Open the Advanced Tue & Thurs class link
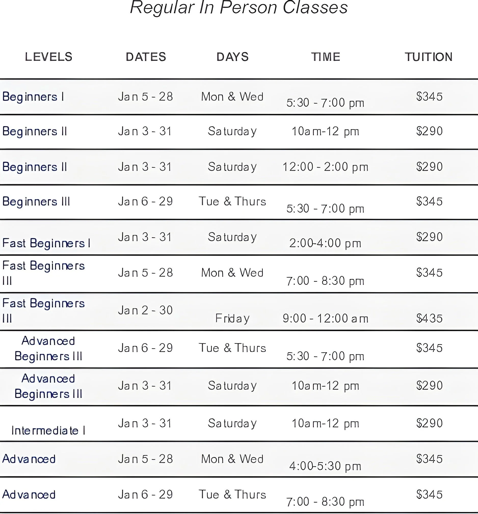 tap(29, 495)
